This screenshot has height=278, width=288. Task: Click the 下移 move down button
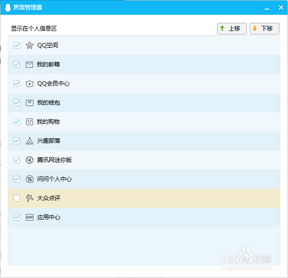click(x=265, y=29)
